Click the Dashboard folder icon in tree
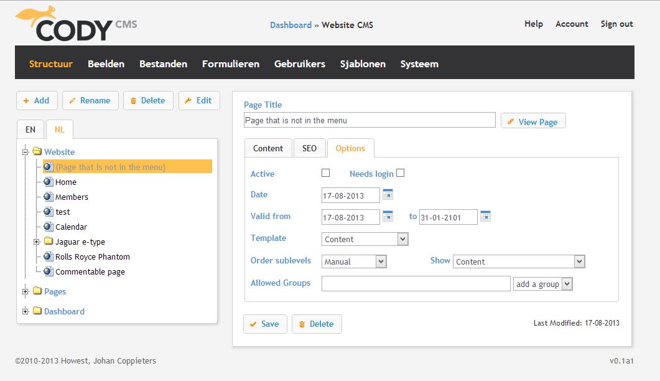Screen dimensions: 660x381 point(37,311)
